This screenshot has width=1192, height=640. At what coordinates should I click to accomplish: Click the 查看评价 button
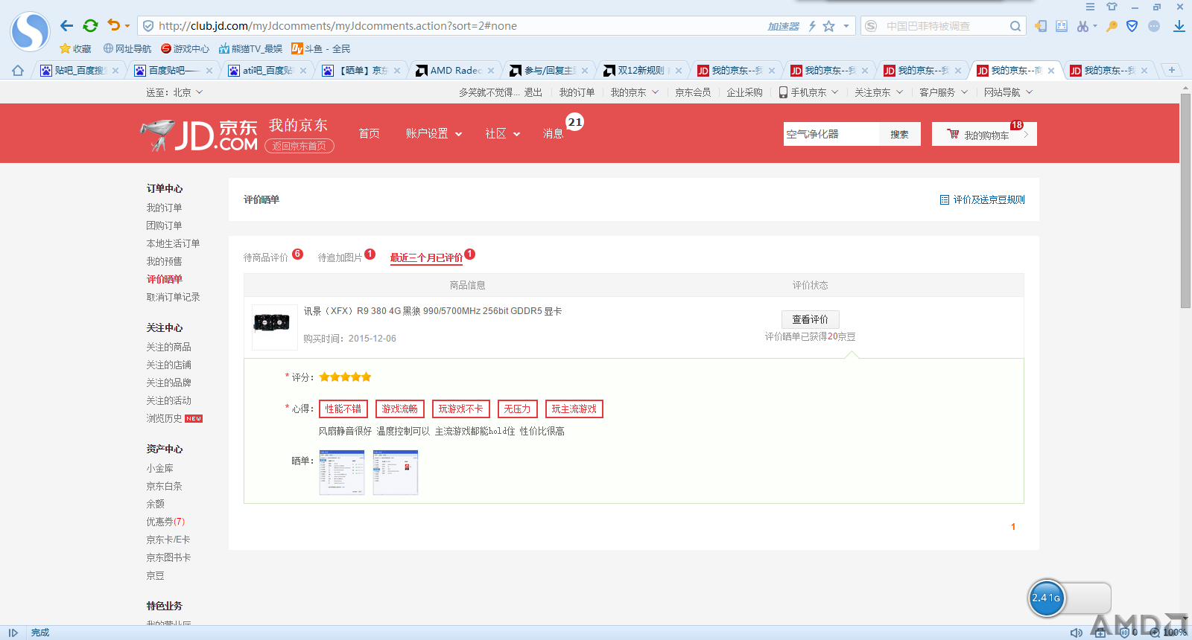tap(810, 319)
